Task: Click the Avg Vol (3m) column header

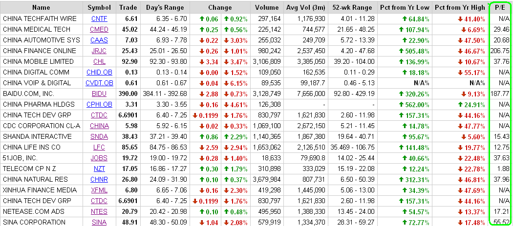Action: [x=305, y=7]
